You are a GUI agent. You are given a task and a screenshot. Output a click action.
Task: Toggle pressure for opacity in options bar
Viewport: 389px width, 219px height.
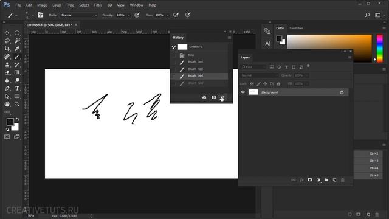click(137, 15)
